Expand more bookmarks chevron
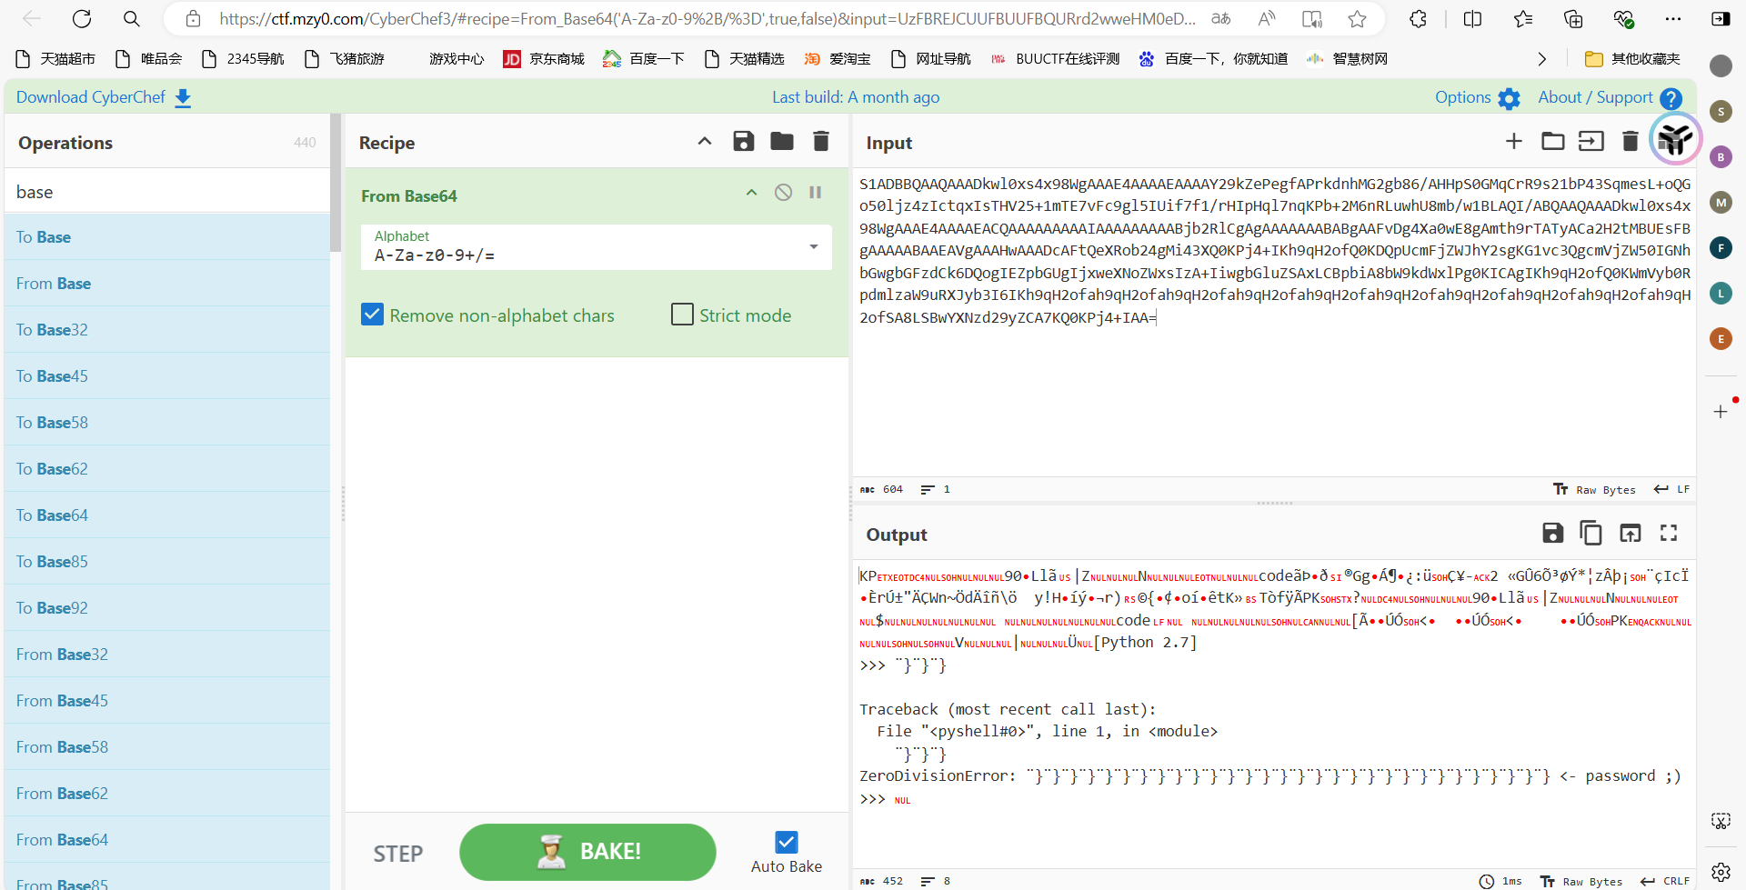This screenshot has width=1746, height=890. point(1541,58)
